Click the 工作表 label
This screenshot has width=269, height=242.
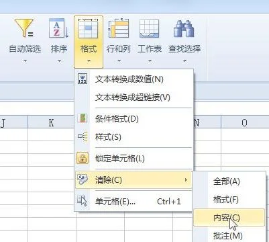point(150,48)
